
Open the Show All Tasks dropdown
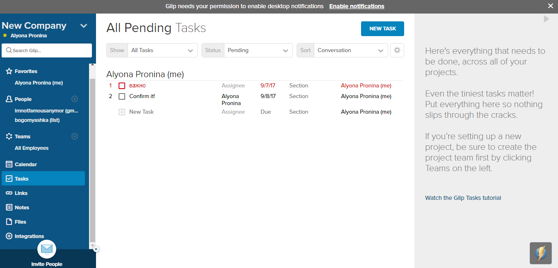pyautogui.click(x=162, y=50)
